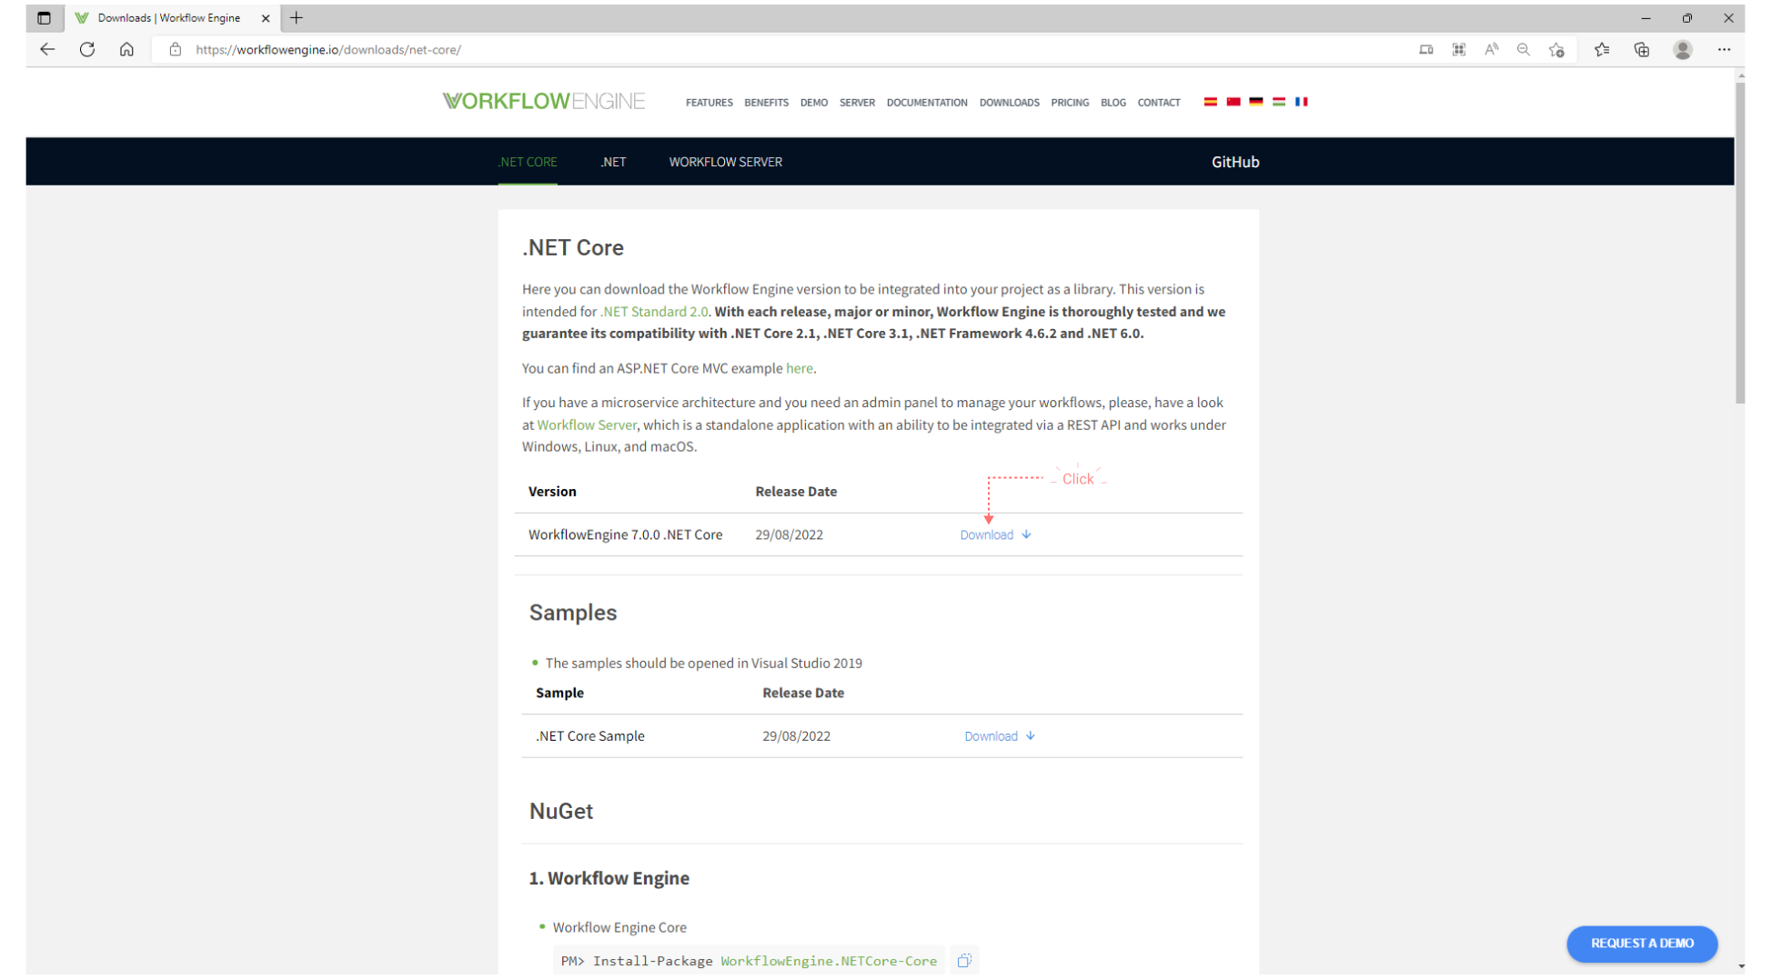Open the BENEFITS menu item
Viewport: 1772px width, 979px height.
pyautogui.click(x=766, y=103)
